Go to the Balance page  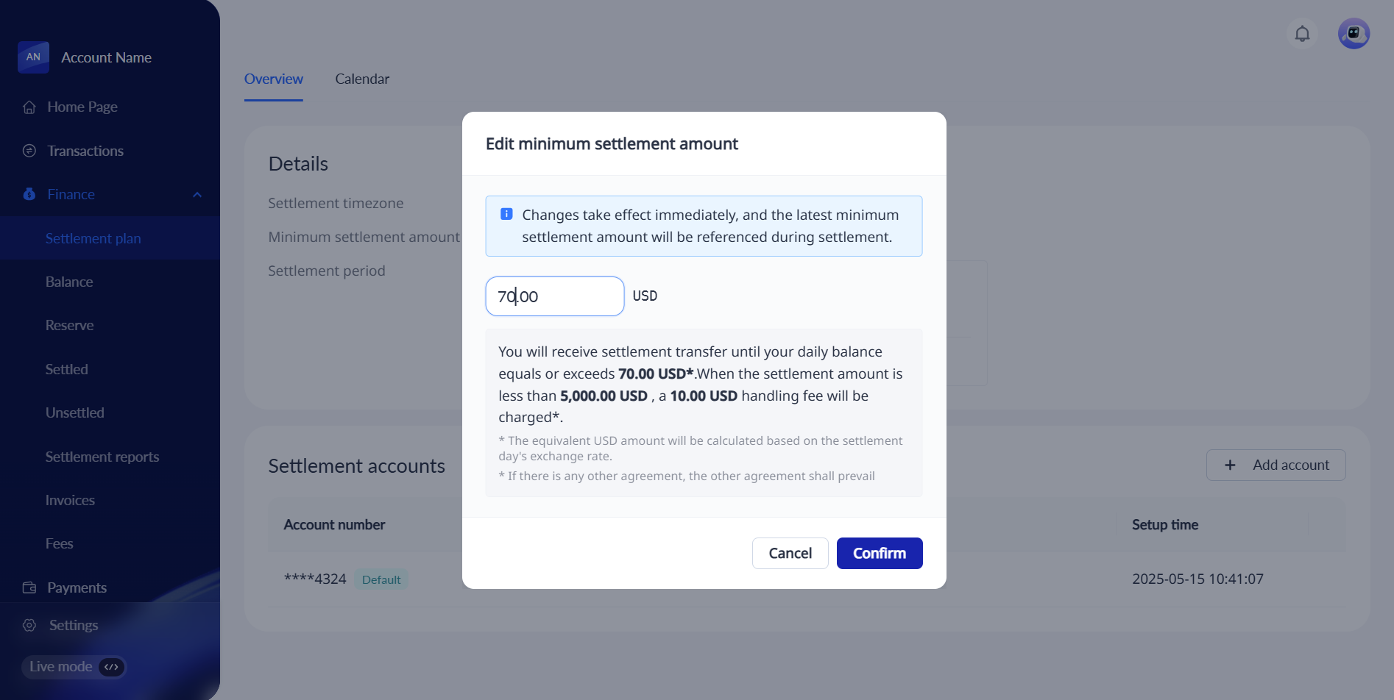tap(69, 282)
